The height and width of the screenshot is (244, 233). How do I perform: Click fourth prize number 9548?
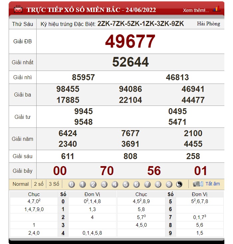coord(84,122)
